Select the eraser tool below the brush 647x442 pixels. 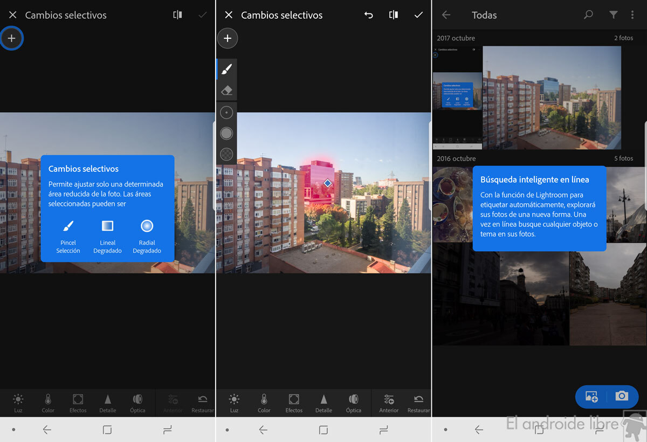pos(227,90)
